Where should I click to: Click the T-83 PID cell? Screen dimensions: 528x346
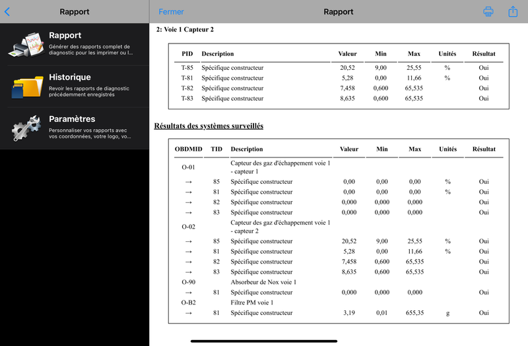click(187, 98)
